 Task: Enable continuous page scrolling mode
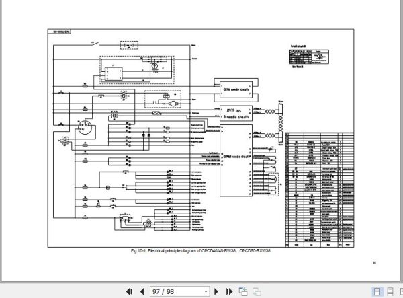(390, 291)
